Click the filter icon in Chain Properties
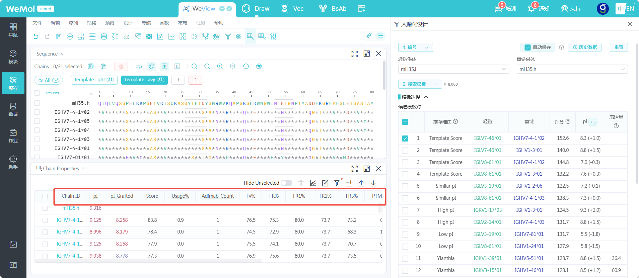The width and height of the screenshot is (639, 278). coord(337,183)
